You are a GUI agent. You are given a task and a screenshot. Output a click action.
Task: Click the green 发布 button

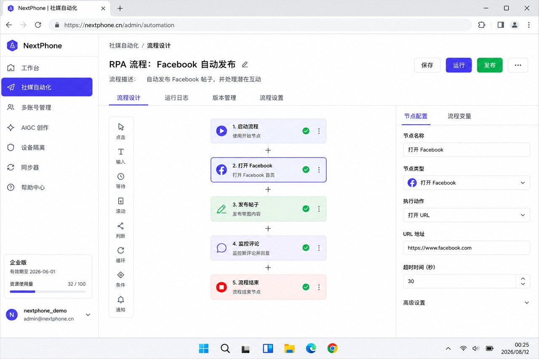[x=490, y=65]
